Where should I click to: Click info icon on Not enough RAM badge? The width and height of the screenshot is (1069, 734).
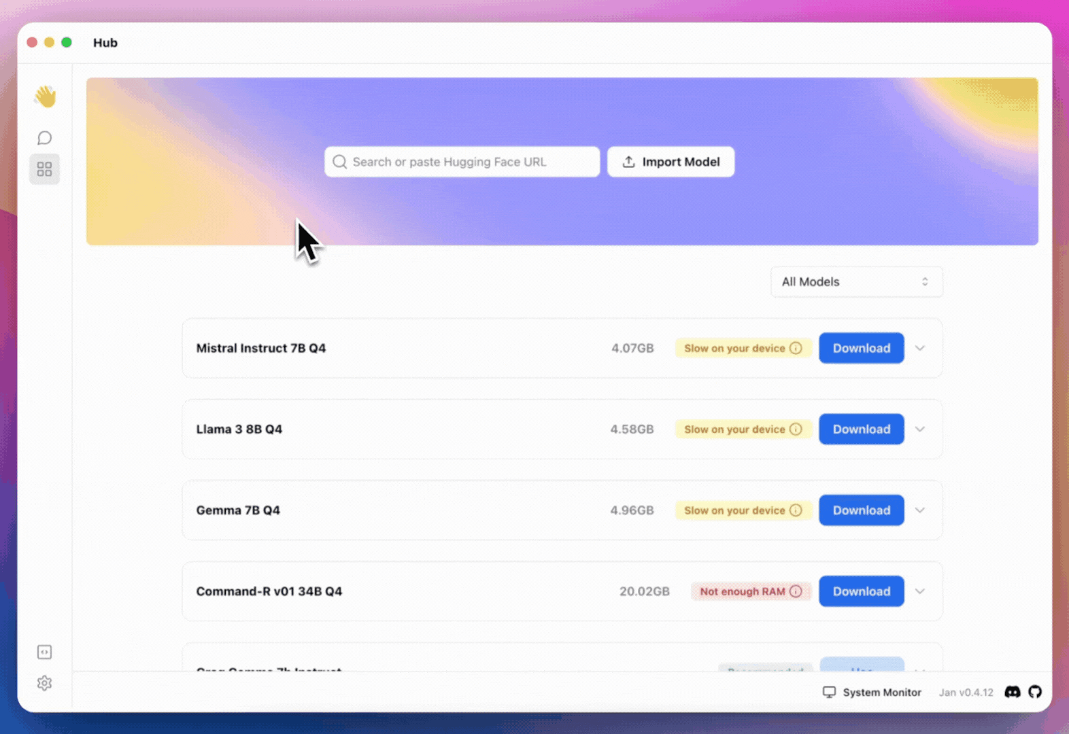pyautogui.click(x=796, y=591)
